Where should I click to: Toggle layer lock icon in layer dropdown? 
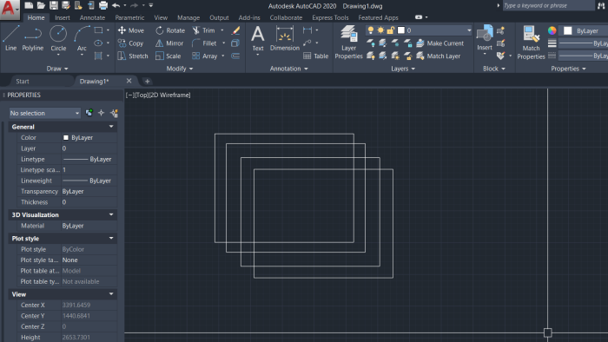coord(391,30)
